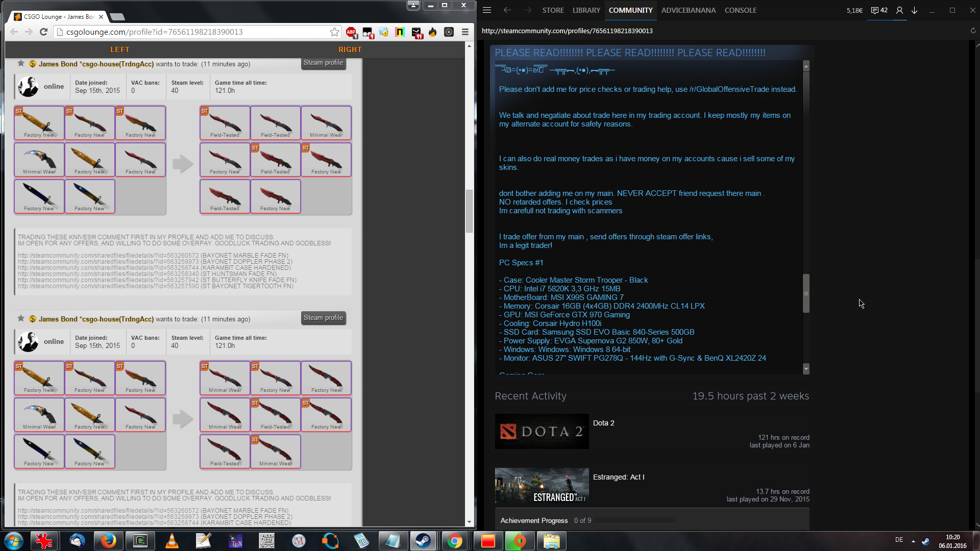Viewport: 980px width, 551px height.
Task: Open the Steam hamburger menu icon
Action: pos(487,10)
